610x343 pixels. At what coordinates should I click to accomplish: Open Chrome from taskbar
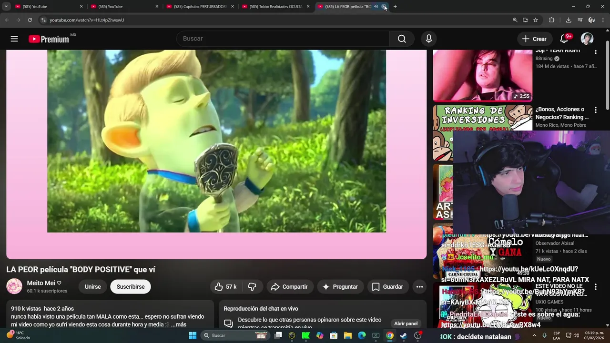[x=390, y=335]
